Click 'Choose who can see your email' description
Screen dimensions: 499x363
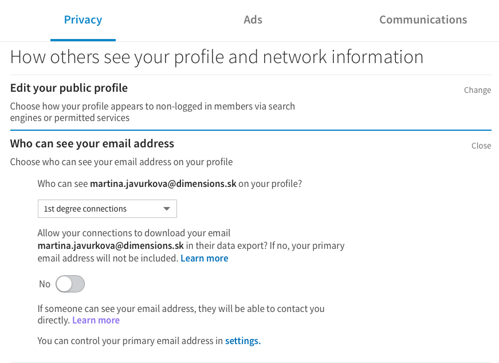(121, 162)
